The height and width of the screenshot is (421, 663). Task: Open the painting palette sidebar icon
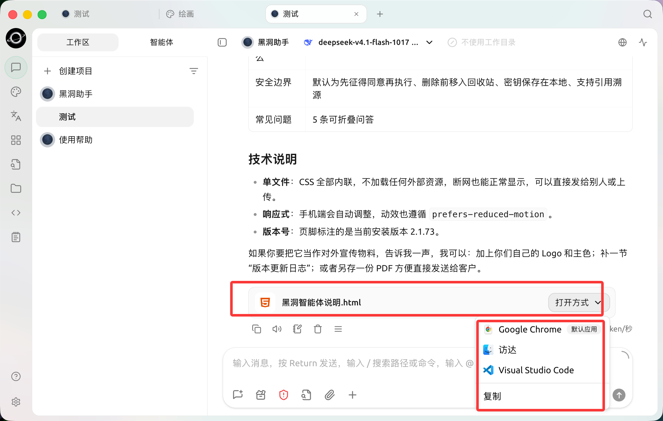coord(16,92)
